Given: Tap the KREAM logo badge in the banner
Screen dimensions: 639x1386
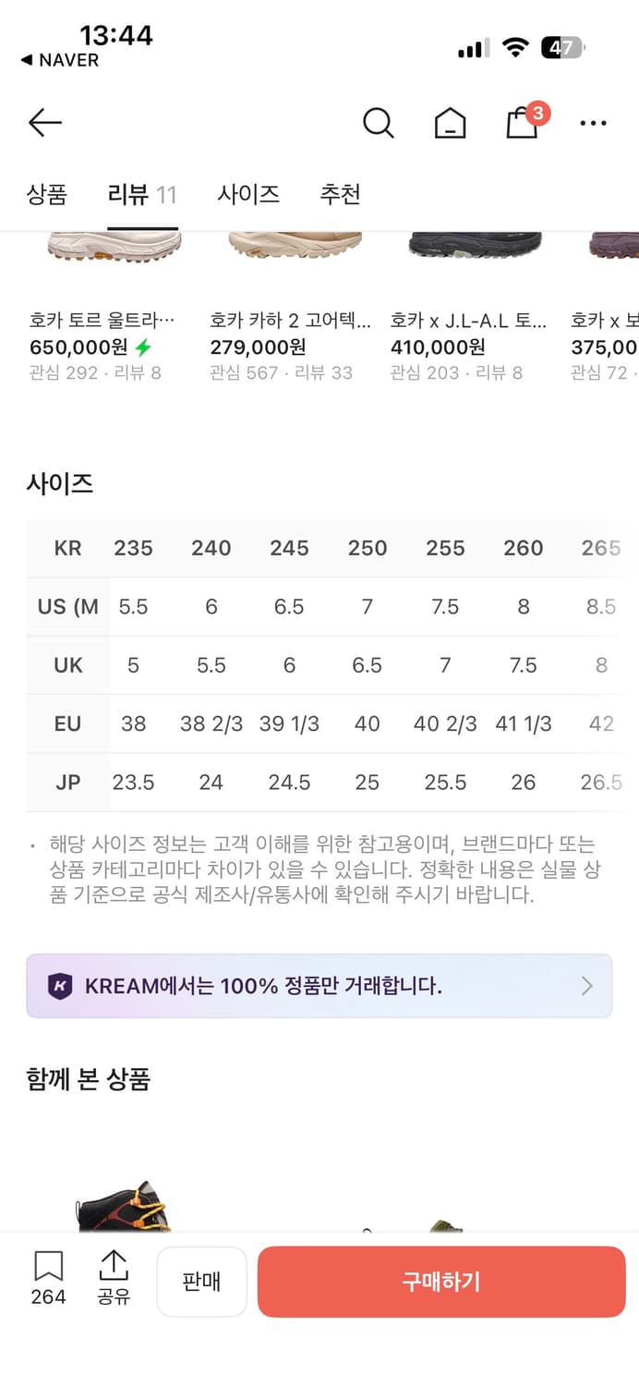Looking at the screenshot, I should click(63, 987).
